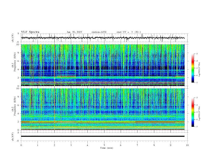Screen dimensions: 211x163
Task: Click the 'VLF Spectra' title text
Action: coord(30,32)
